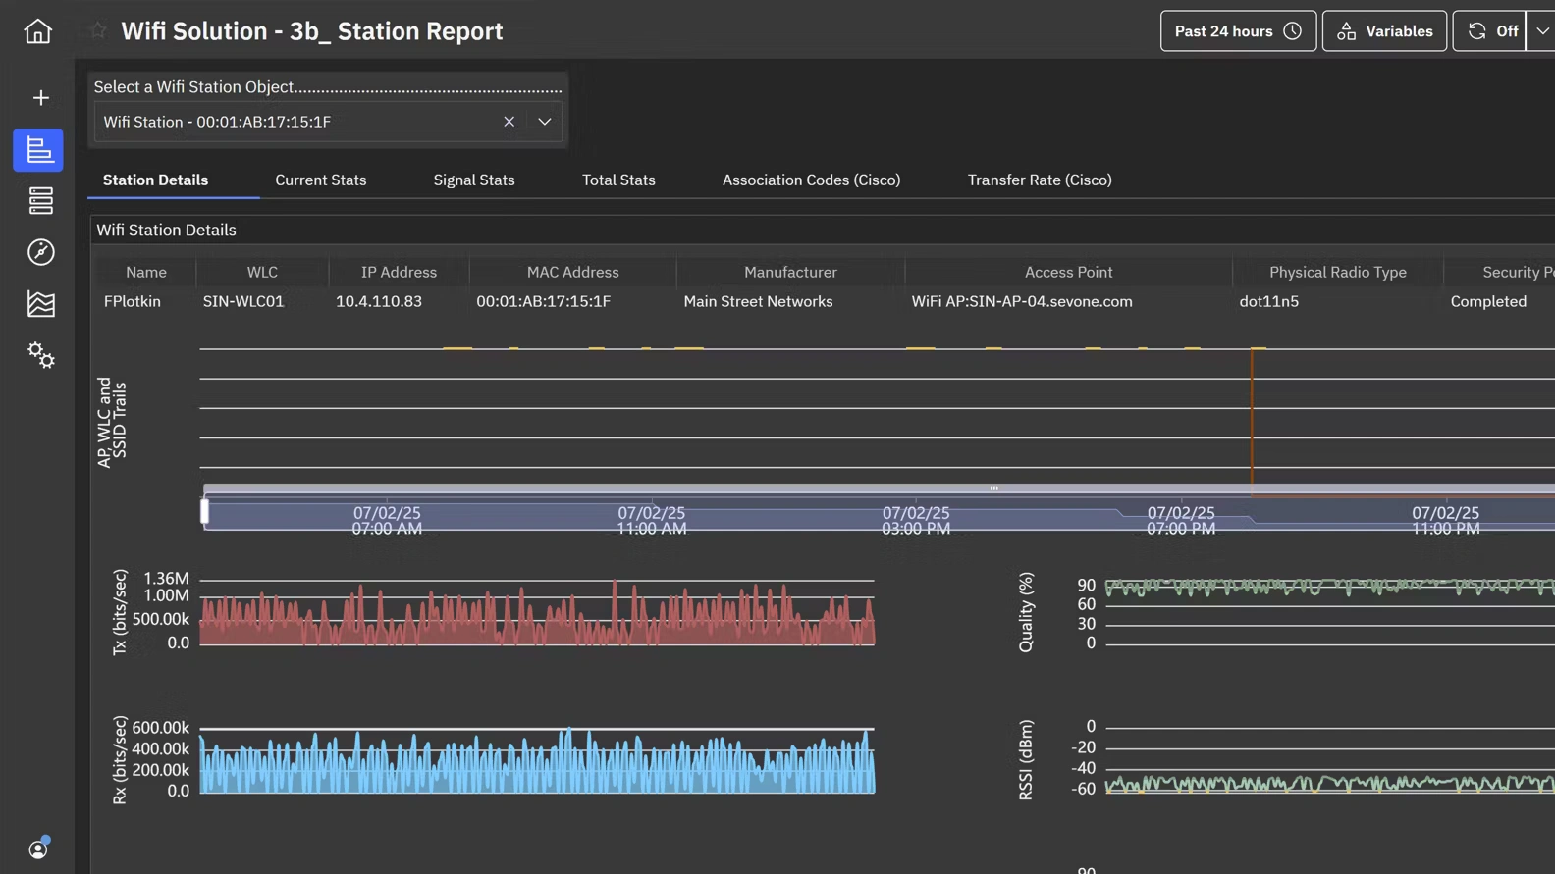Screen dimensions: 1555x874
Task: Expand the auto-refresh interval dropdown arrow
Action: click(1542, 31)
